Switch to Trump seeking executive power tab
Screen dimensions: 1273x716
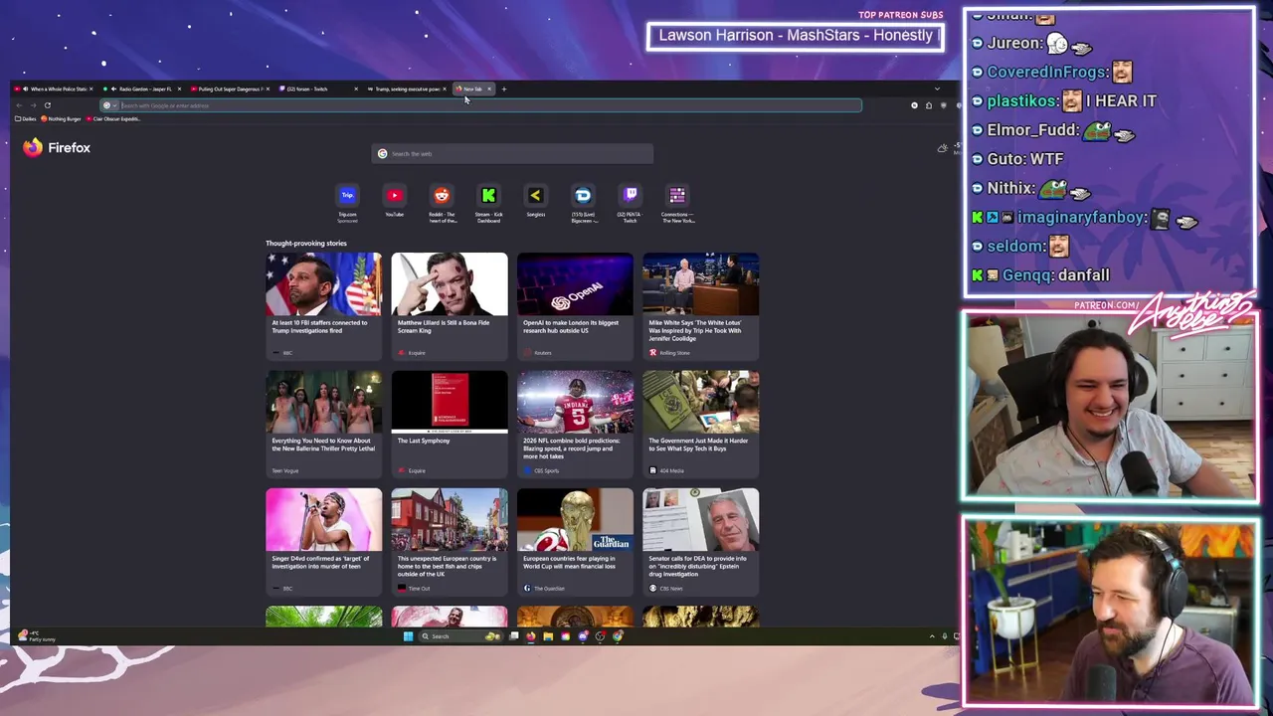pos(408,89)
